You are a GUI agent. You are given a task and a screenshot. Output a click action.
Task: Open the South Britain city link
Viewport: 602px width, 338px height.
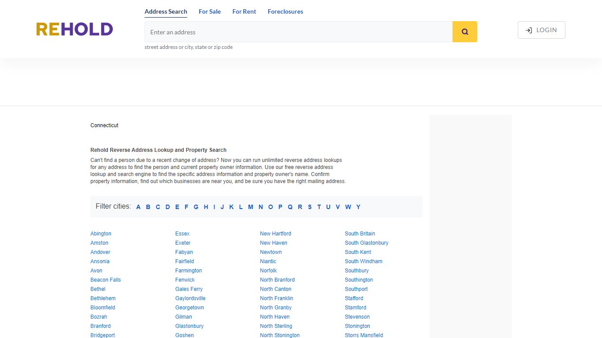point(360,234)
